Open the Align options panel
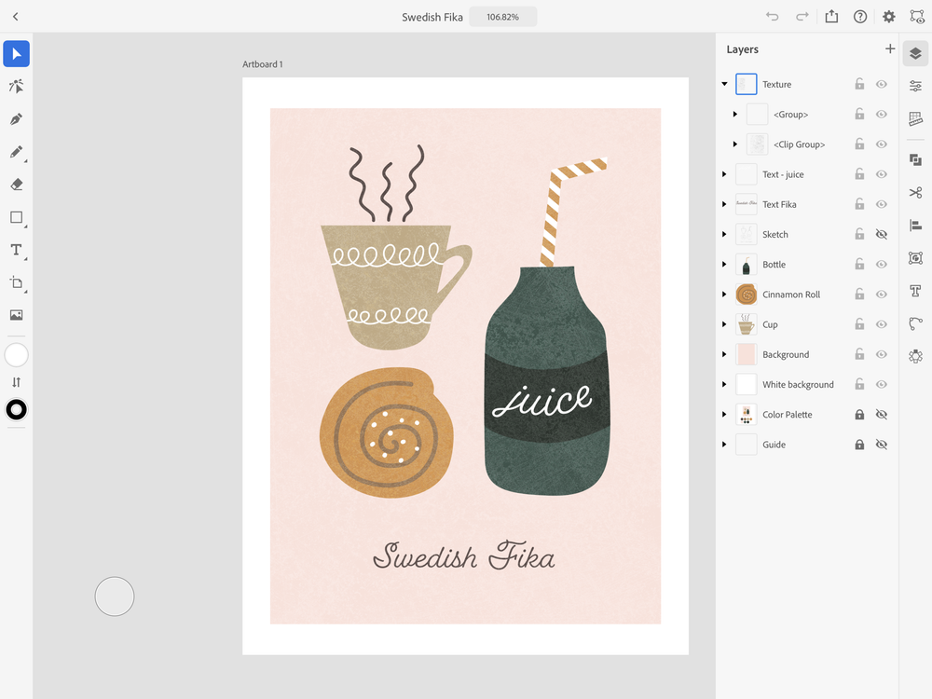 [x=915, y=225]
